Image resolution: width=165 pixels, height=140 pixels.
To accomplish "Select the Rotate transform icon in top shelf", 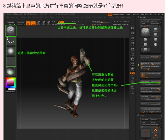I will [x=49, y=23].
